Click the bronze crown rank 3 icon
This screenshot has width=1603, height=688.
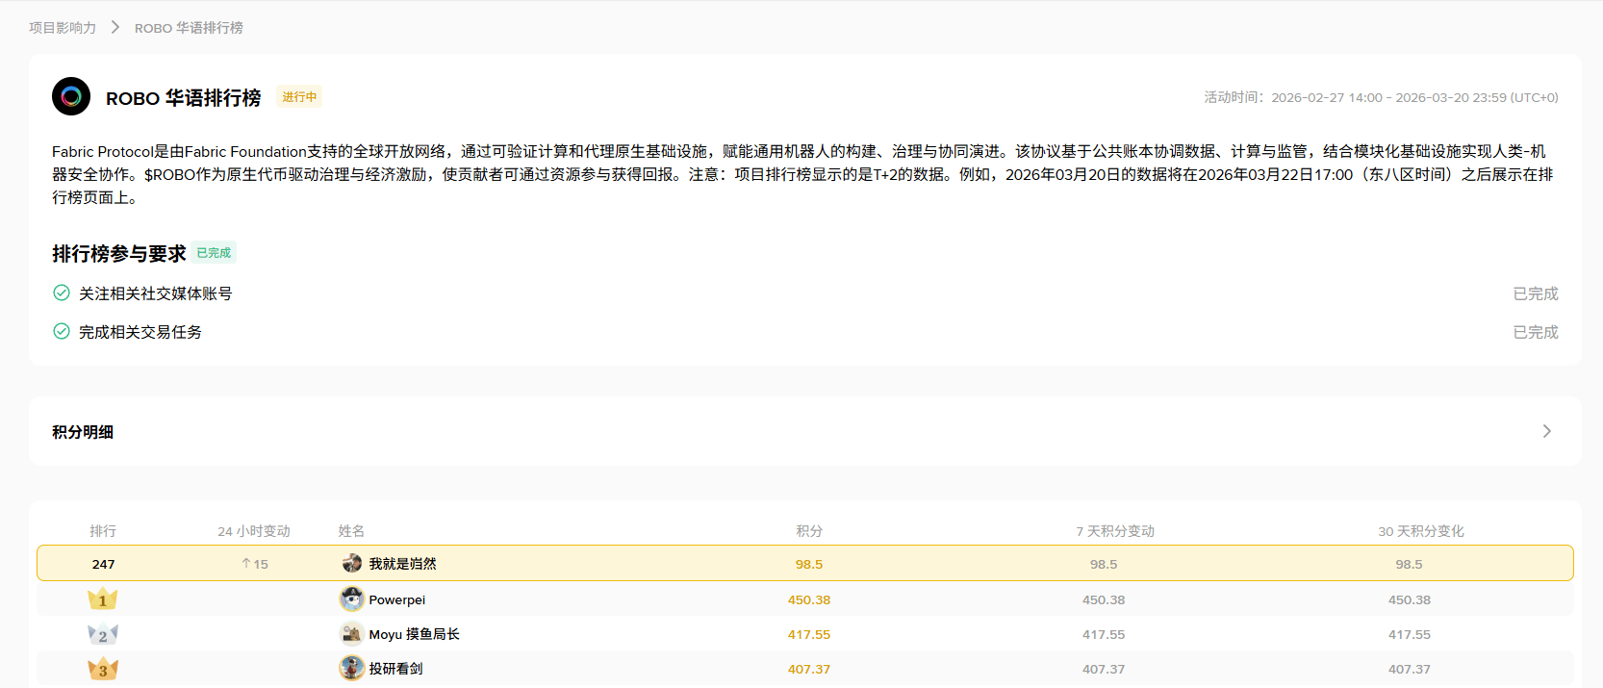tap(103, 669)
